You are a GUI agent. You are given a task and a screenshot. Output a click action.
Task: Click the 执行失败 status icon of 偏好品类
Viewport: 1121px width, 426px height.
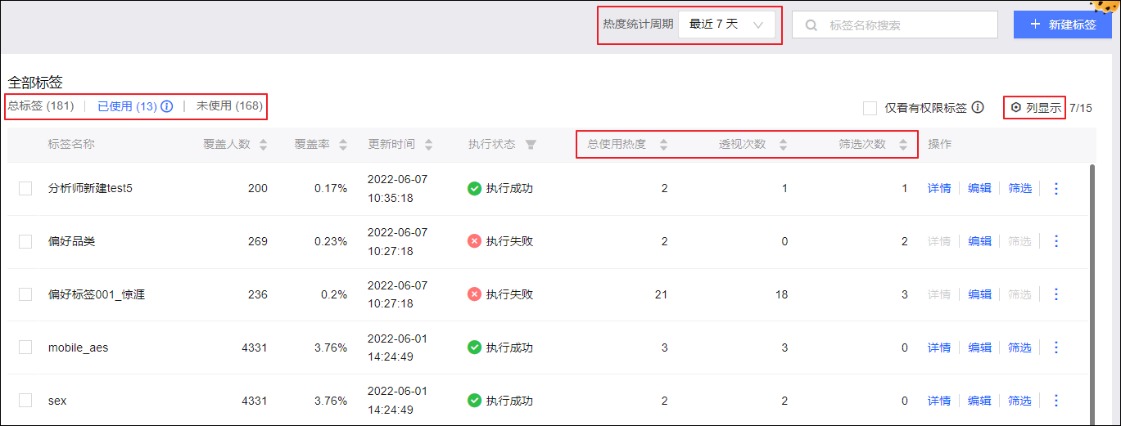click(x=474, y=241)
